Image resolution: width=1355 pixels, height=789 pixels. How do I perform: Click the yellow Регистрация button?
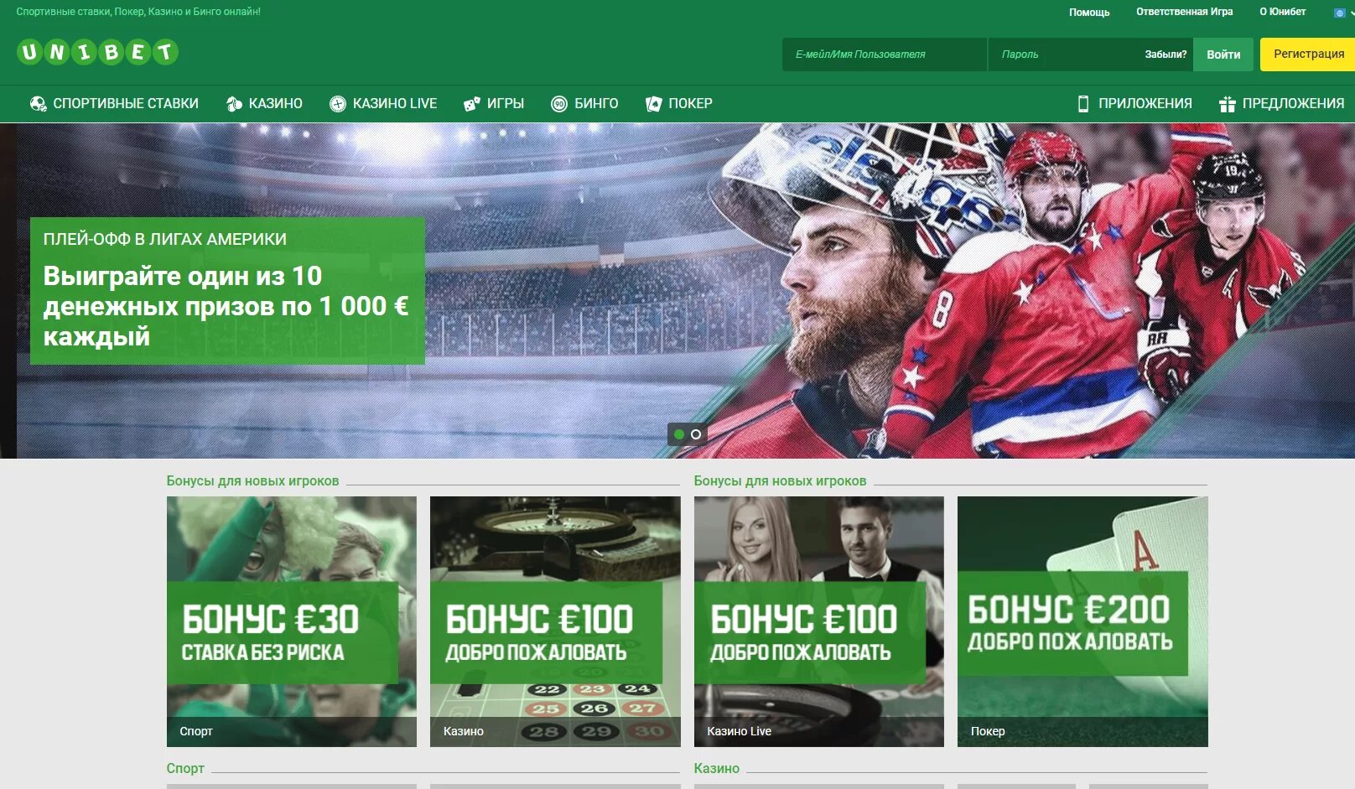click(1309, 55)
